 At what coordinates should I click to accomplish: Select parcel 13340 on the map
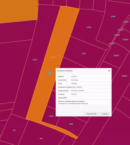pyautogui.click(x=89, y=27)
